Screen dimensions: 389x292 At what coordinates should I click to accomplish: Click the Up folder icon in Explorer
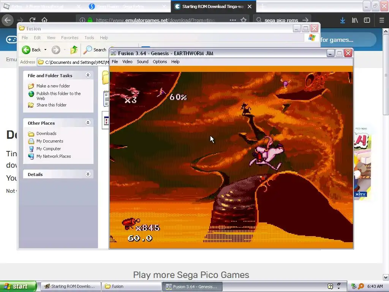point(74,50)
